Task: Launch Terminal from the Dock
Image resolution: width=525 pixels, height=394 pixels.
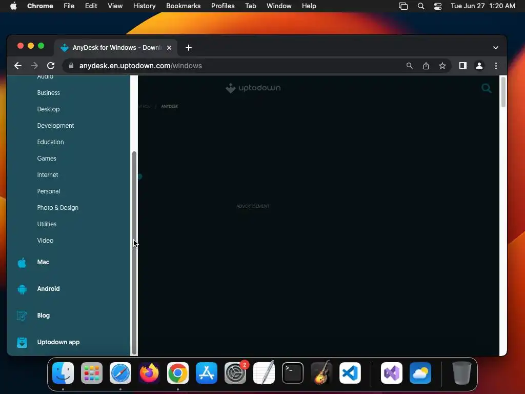Action: (293, 373)
